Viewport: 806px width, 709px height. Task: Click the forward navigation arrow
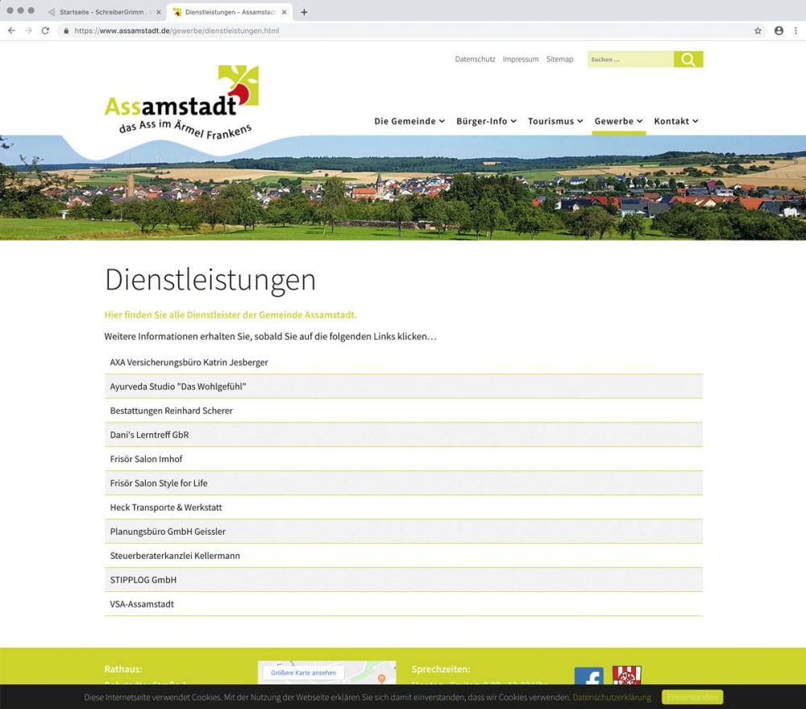click(29, 30)
